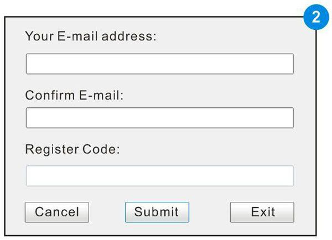Screen dimensions: 332x240
Task: Submit the registration form
Action: coord(157,212)
